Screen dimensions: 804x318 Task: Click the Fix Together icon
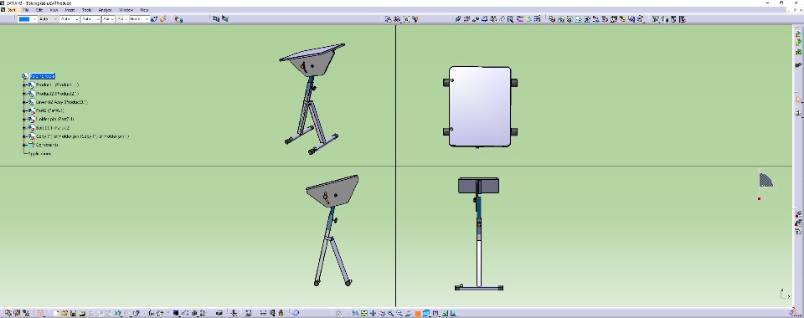click(502, 19)
